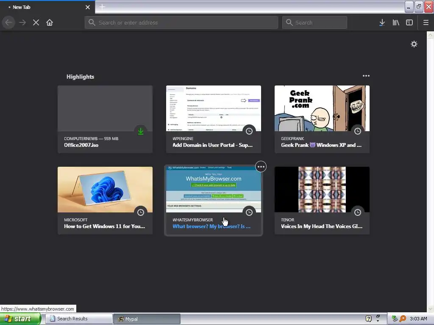Click magnifier icon in address bar

click(92, 23)
